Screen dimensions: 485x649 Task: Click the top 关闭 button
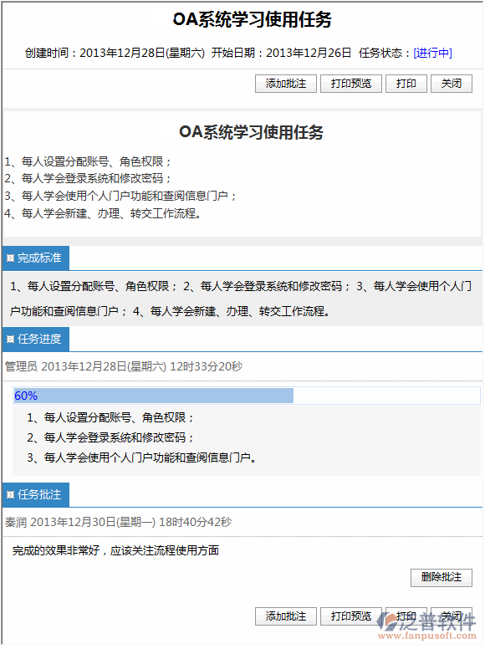pyautogui.click(x=452, y=84)
